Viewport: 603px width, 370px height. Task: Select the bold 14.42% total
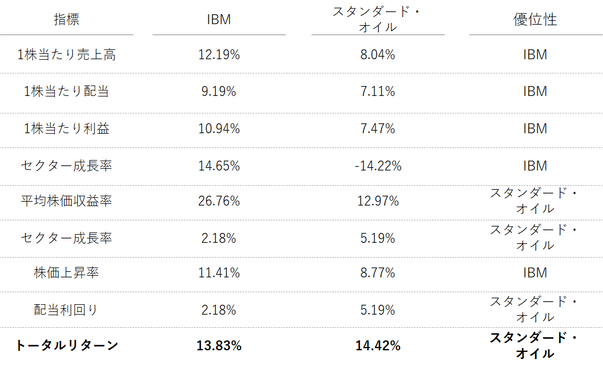(378, 345)
